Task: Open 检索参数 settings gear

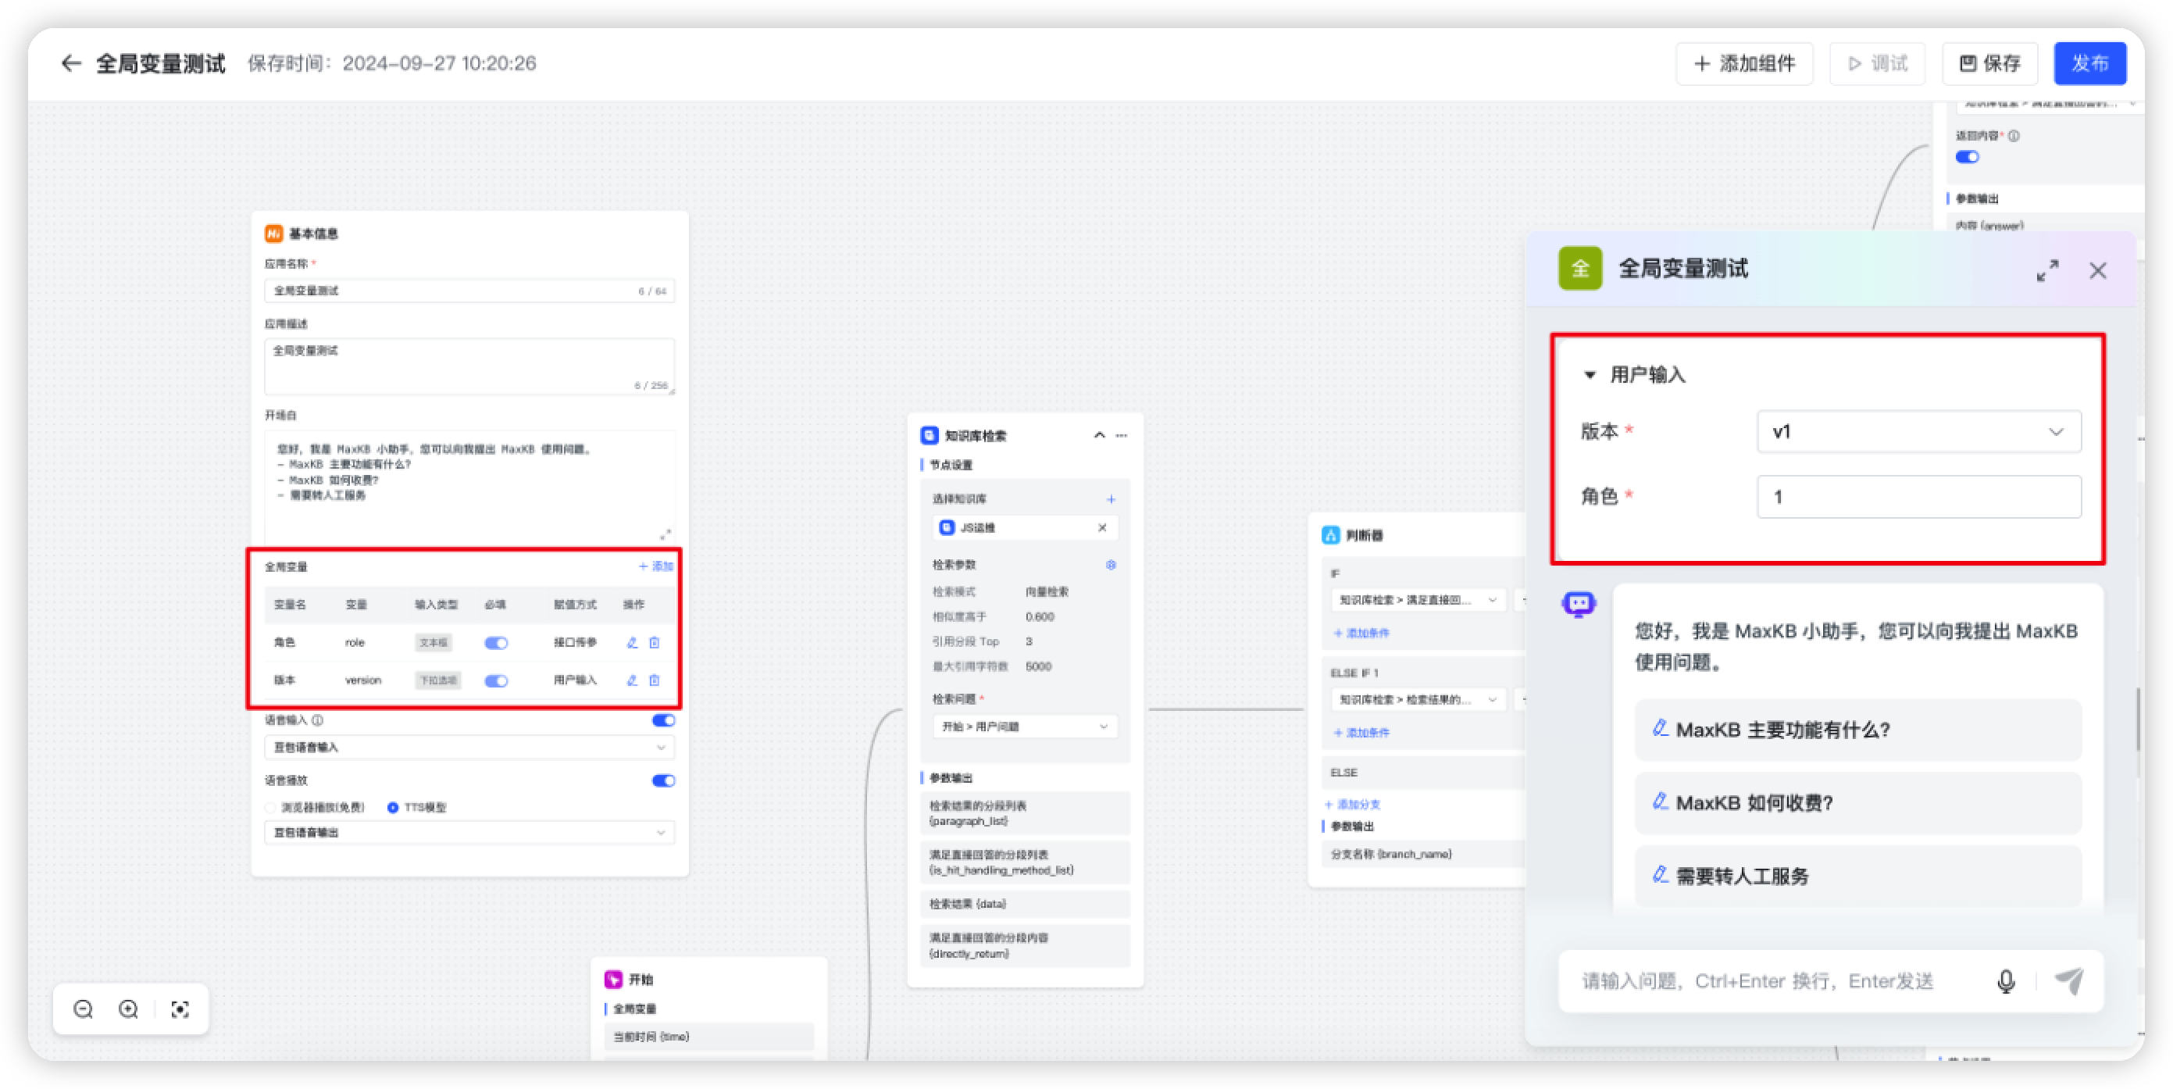Action: (x=1111, y=565)
